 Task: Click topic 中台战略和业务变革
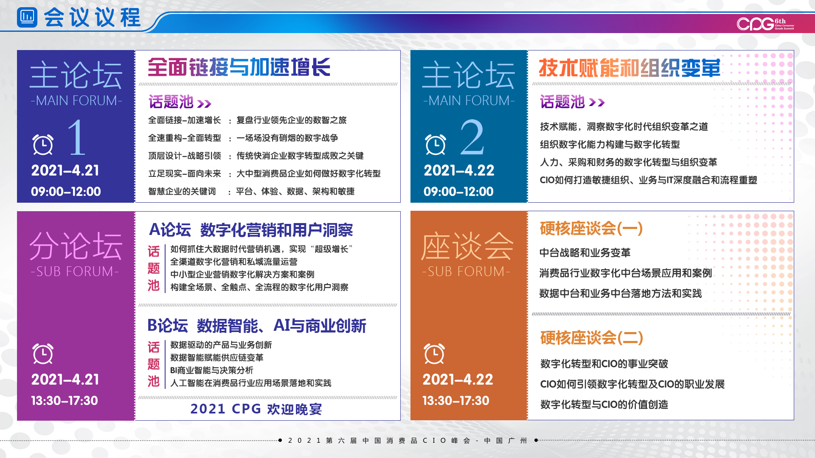click(x=585, y=253)
